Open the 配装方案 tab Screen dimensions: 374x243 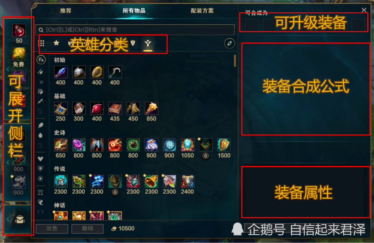[x=202, y=11]
